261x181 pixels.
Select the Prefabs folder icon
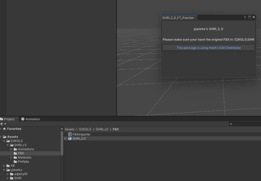click(x=15, y=162)
